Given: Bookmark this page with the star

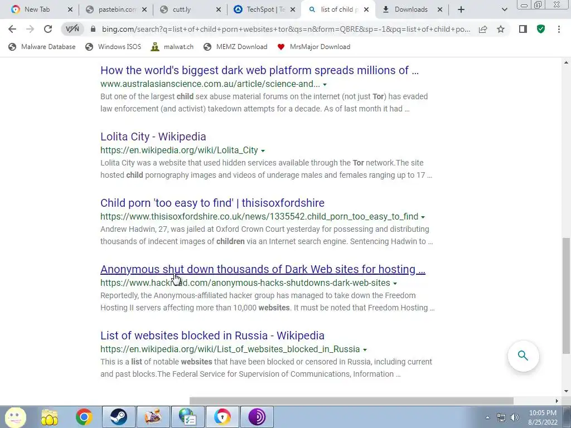Looking at the screenshot, I should 501,29.
